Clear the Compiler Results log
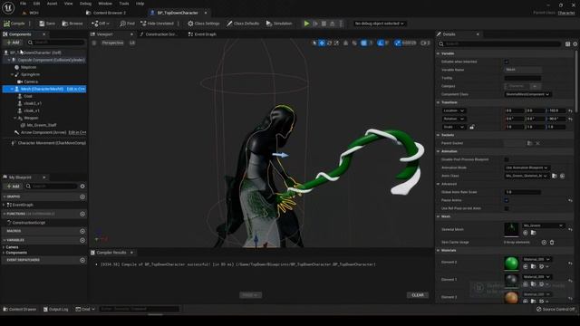The height and width of the screenshot is (326, 580). pos(418,295)
